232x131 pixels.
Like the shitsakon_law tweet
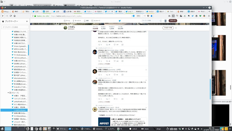click(x=115, y=61)
